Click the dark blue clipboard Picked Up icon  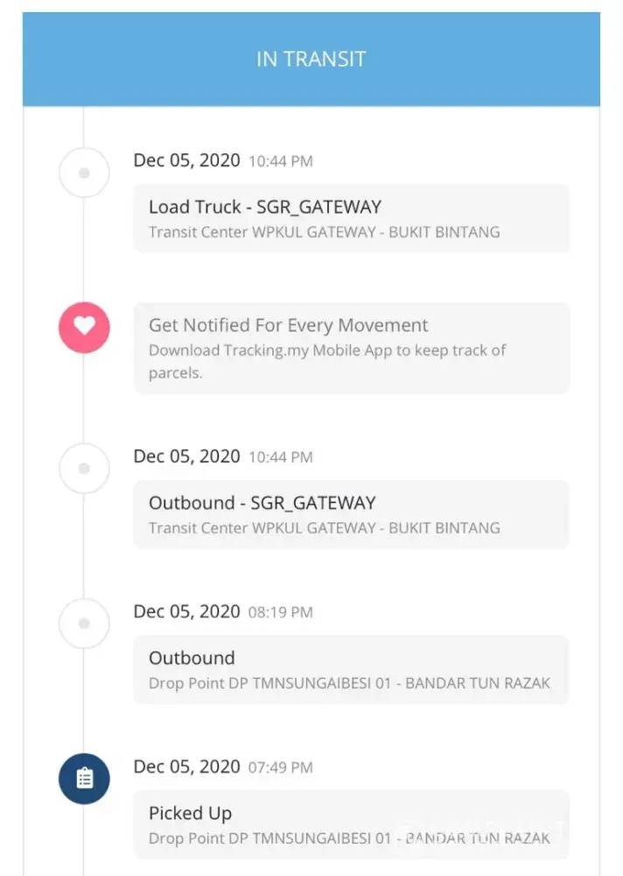point(84,779)
